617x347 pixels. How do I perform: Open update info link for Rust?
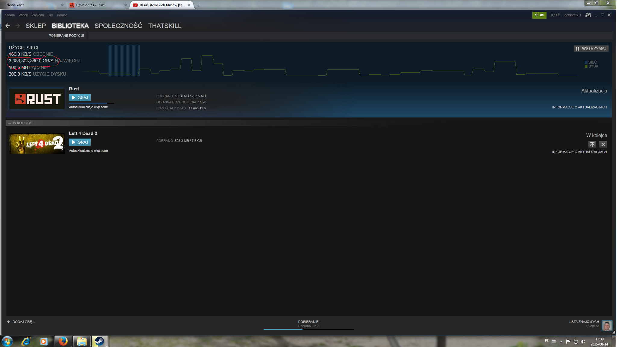coord(579,107)
